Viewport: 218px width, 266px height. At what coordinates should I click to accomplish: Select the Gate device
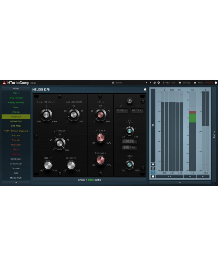[x=16, y=173]
